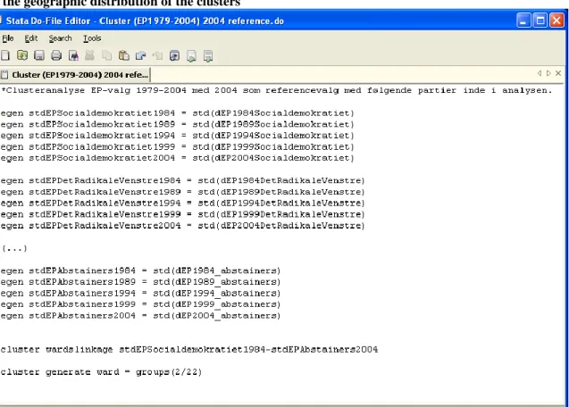Image resolution: width=569 pixels, height=407 pixels.
Task: Click the greyed Copy icon
Action: [106, 55]
